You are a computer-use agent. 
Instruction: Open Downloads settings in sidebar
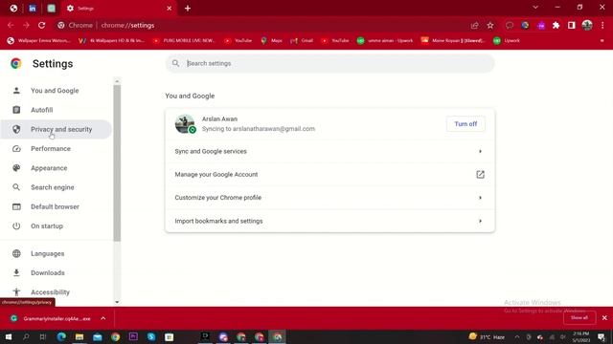(48, 272)
